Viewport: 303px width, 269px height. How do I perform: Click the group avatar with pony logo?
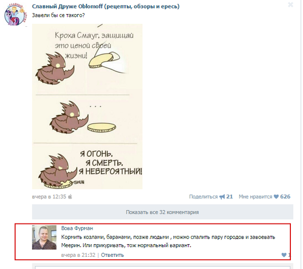click(x=16, y=15)
